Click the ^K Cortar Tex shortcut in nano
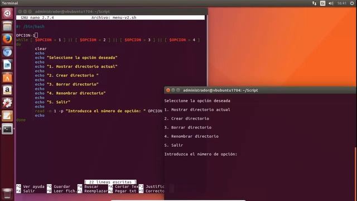Viewport: 357px width, 201px height. (123, 186)
